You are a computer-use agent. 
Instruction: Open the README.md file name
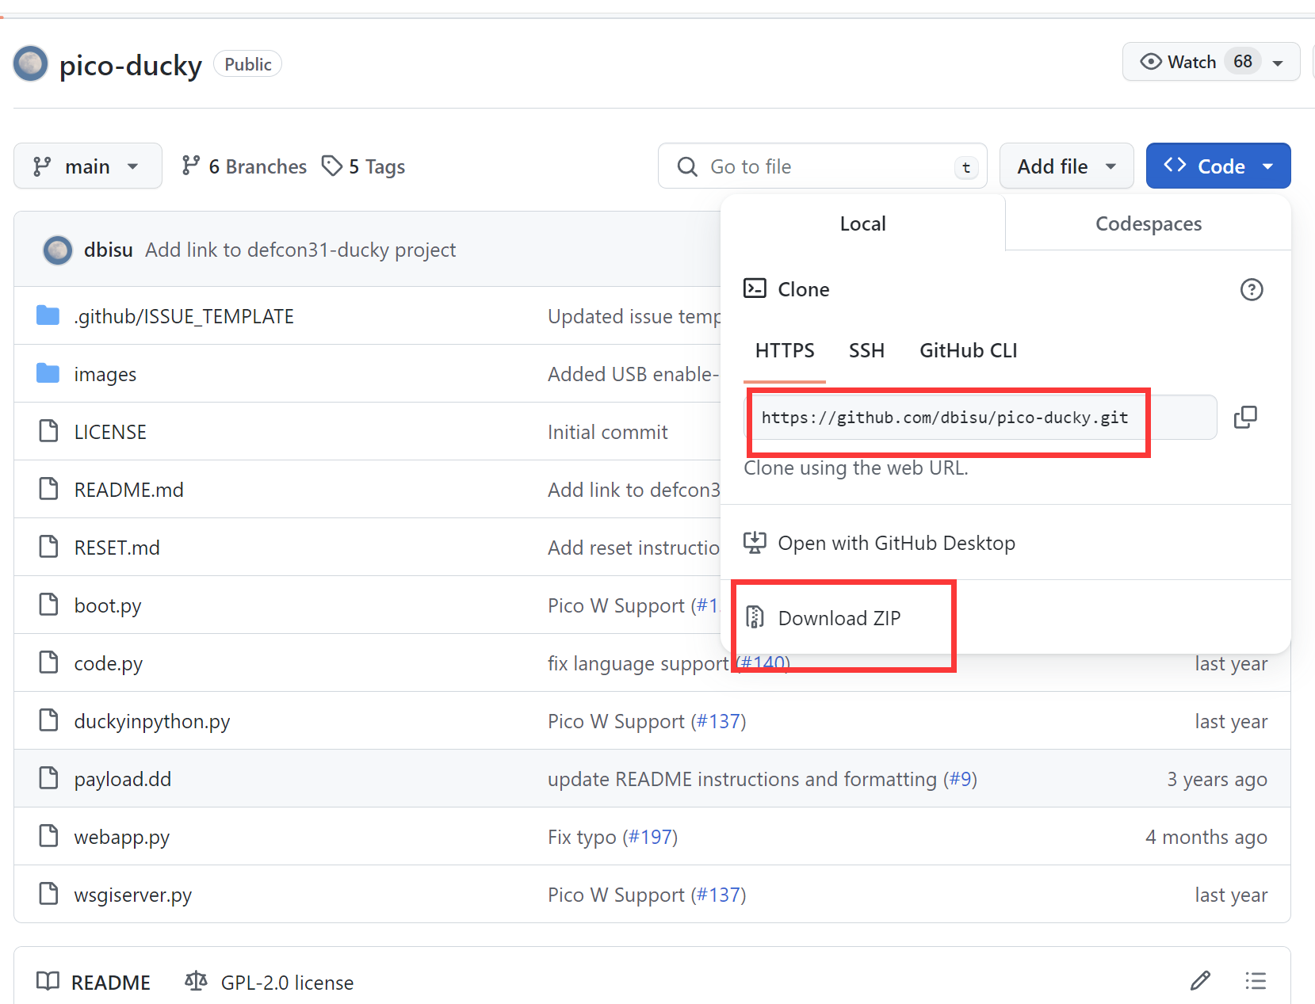(x=129, y=490)
